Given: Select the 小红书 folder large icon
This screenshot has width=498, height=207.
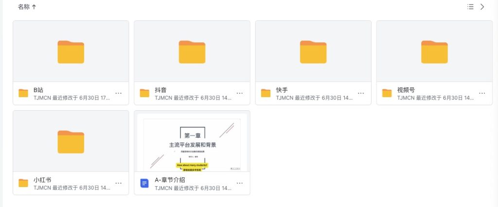Looking at the screenshot, I should pos(71,141).
